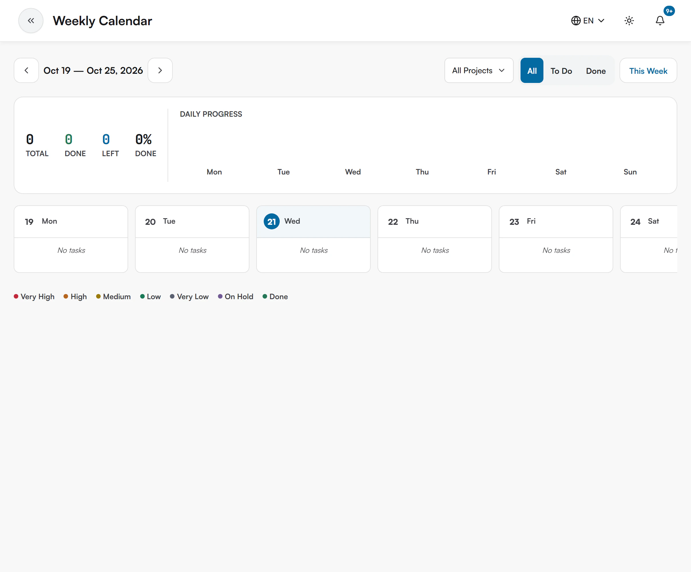
Task: Collapse sidebar with double-chevron button
Action: 31,21
